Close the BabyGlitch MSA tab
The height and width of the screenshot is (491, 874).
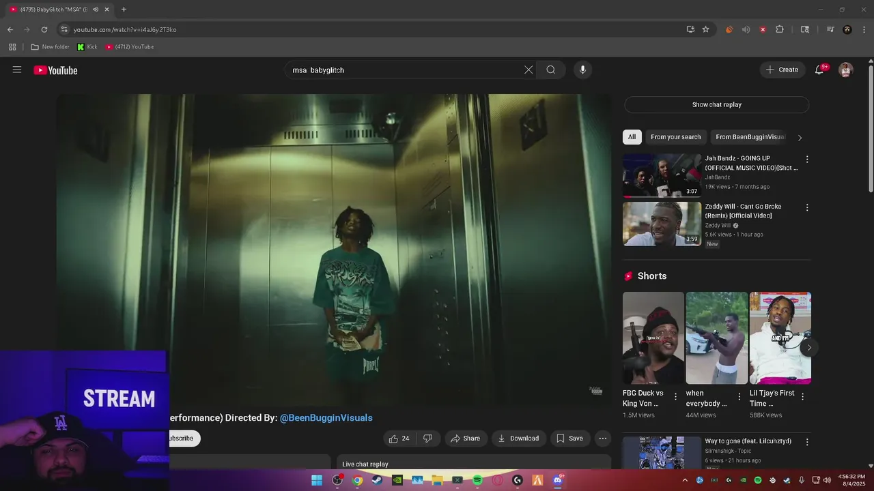107,10
